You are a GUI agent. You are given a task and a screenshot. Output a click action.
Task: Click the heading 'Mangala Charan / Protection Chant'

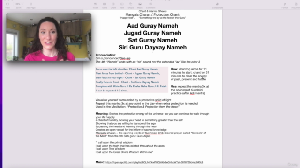152,14
